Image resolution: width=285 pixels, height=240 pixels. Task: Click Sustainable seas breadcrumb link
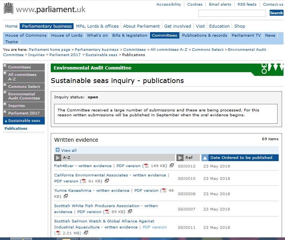(101, 55)
